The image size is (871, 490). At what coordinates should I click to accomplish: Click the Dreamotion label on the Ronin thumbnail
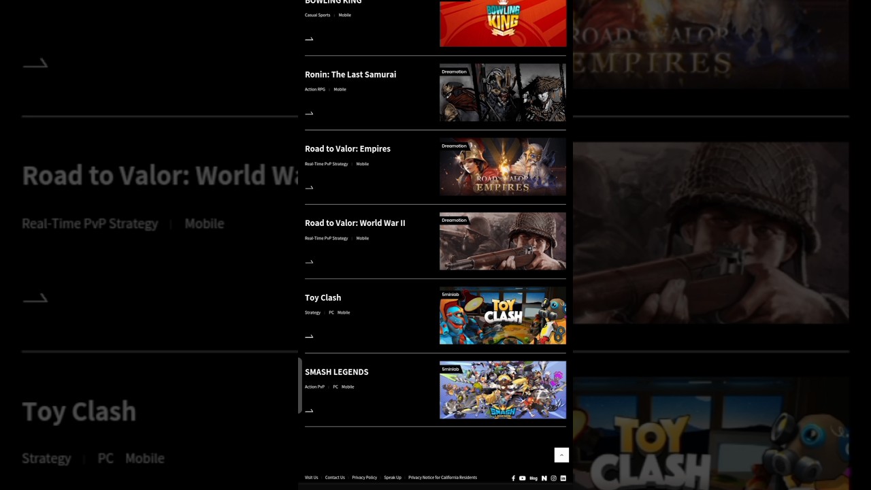tap(454, 71)
